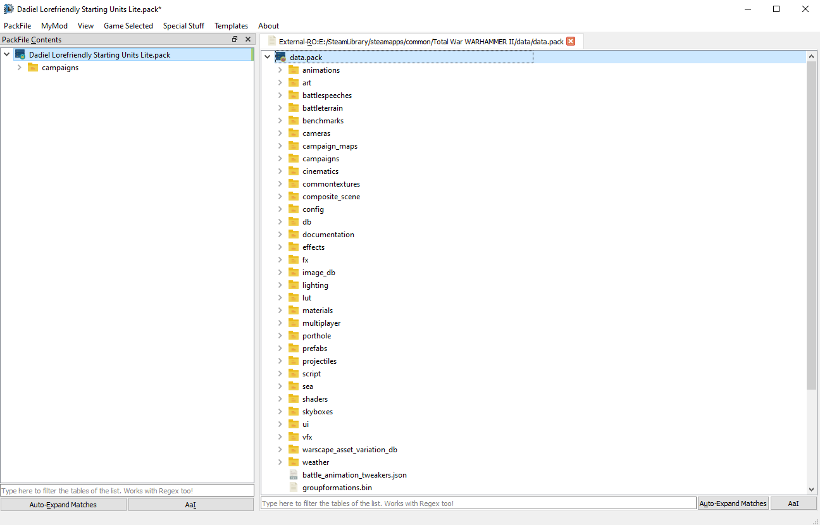Select the projectiles folder row
This screenshot has height=525, width=820.
coord(541,361)
